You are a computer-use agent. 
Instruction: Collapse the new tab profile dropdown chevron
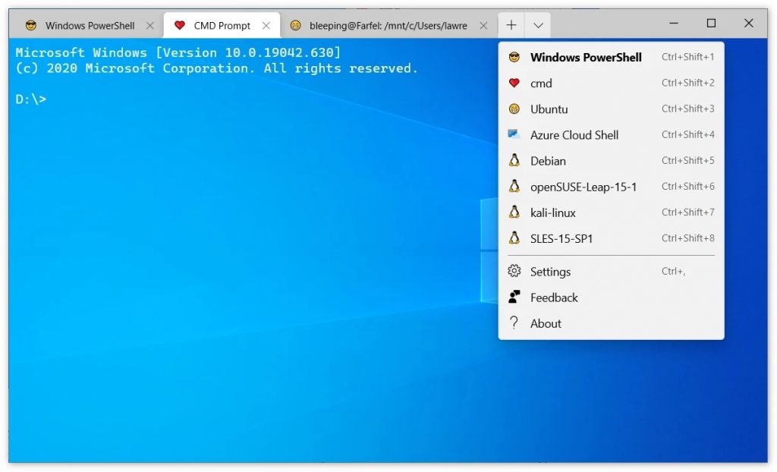pyautogui.click(x=538, y=25)
